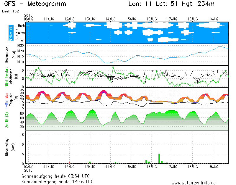236x185 pixels.
Task: Click the www.wetterzentrale.de website link
Action: click(x=193, y=183)
